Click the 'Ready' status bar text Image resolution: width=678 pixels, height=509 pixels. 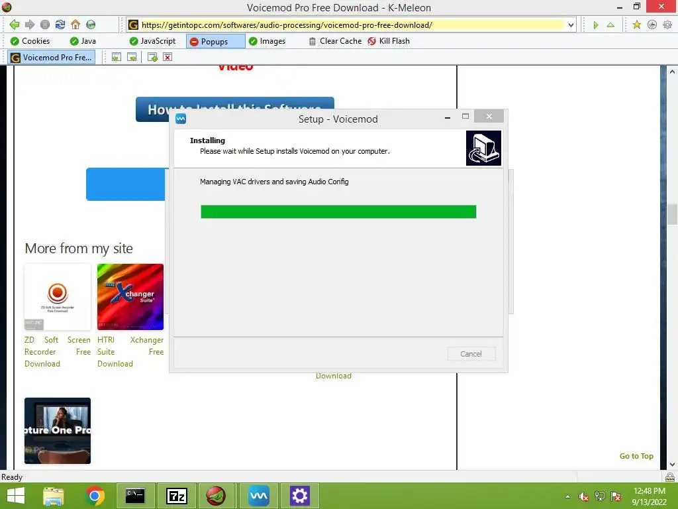(x=12, y=477)
